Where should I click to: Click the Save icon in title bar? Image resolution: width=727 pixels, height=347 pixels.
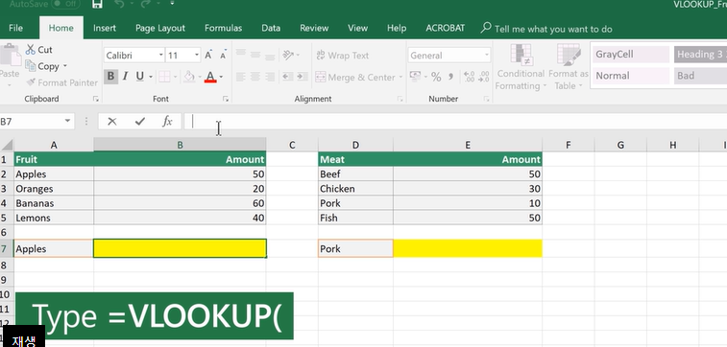click(x=97, y=4)
